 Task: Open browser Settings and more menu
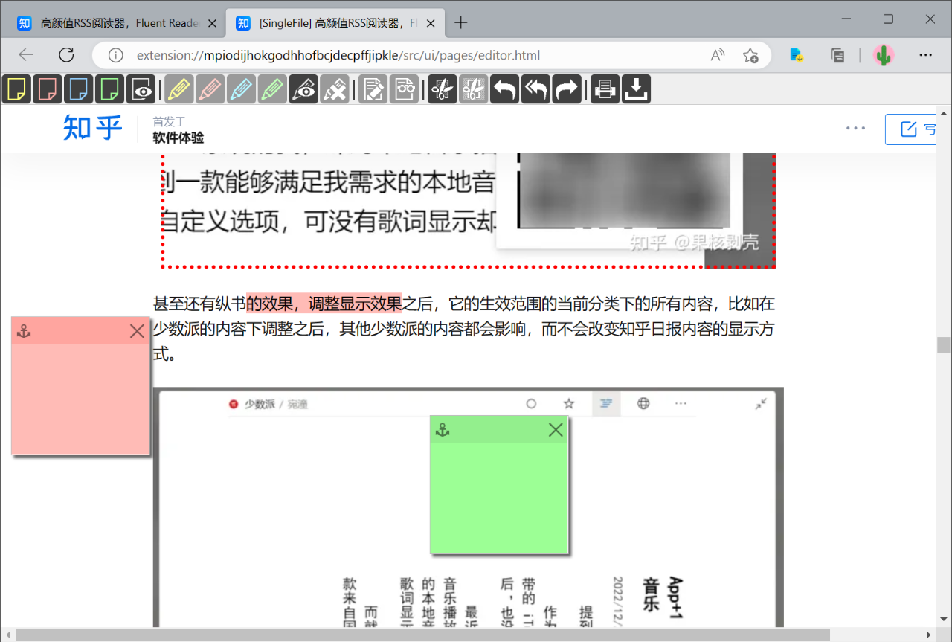pyautogui.click(x=925, y=55)
